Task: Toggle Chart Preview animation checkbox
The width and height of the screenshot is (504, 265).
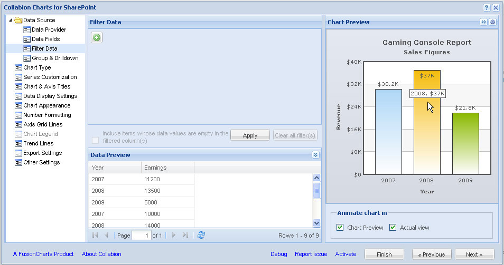Action: pos(340,228)
